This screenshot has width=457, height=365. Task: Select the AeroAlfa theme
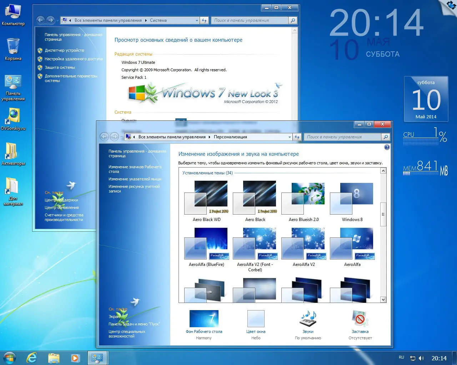coord(352,247)
